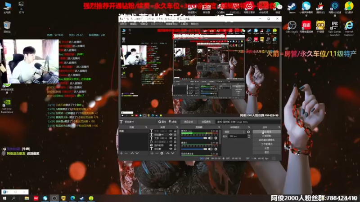Viewport: 360px width, 202px height.
Task: Open the Windows Start menu
Action: coord(4,198)
